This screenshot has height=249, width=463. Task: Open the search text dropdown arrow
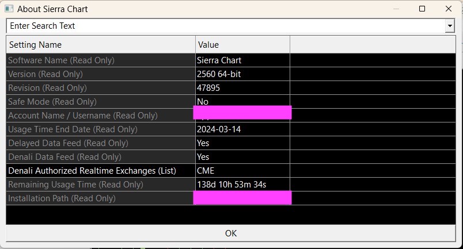450,26
